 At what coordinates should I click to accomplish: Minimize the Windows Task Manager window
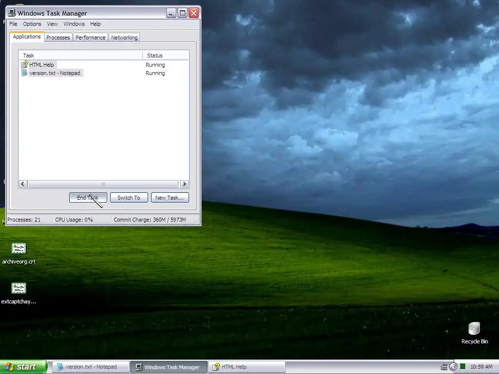point(171,13)
